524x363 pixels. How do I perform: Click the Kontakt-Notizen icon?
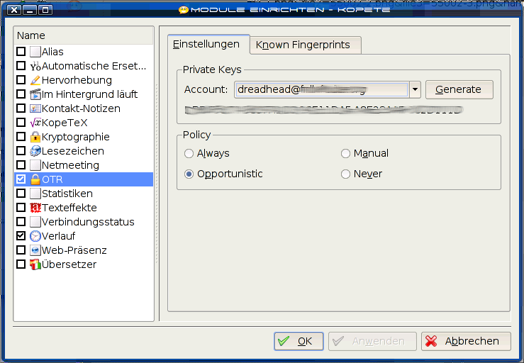click(x=35, y=108)
